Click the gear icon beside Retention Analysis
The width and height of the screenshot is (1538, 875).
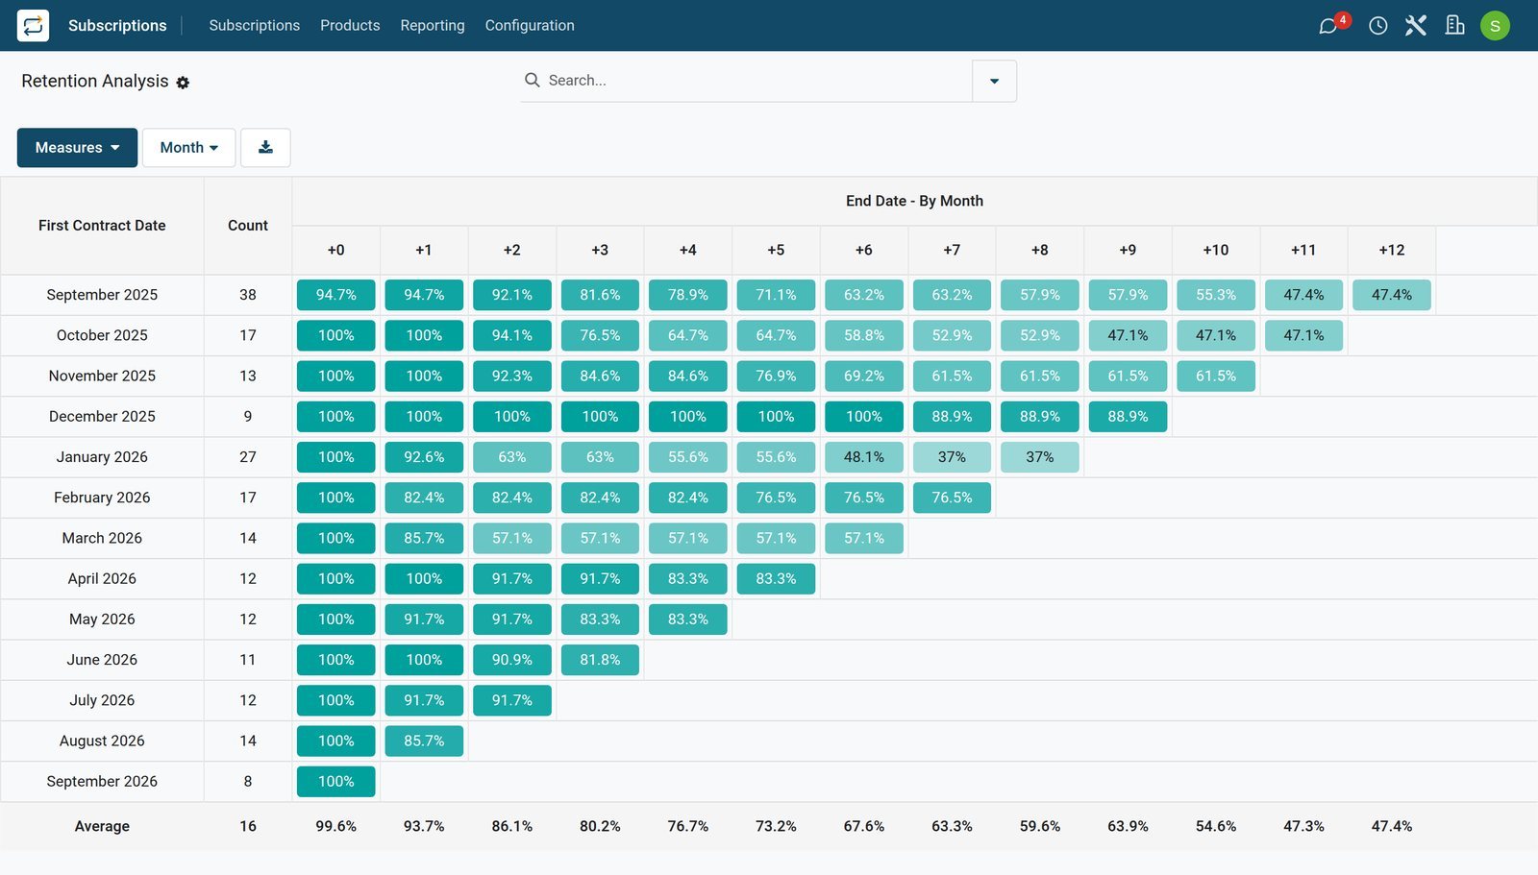point(183,83)
